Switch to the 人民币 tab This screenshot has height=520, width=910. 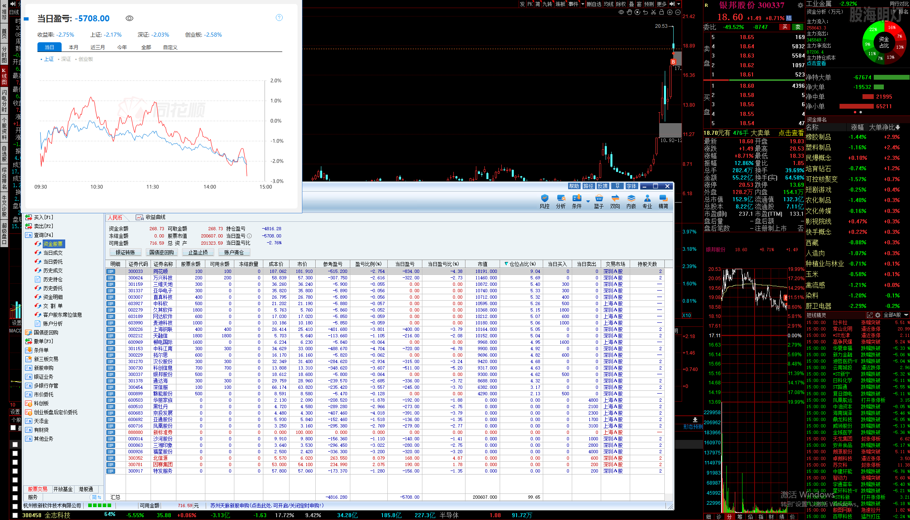[x=115, y=218]
